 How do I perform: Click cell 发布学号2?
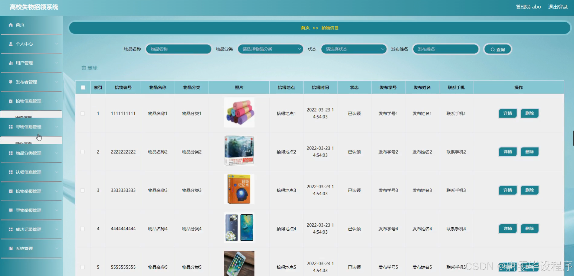[x=388, y=152]
